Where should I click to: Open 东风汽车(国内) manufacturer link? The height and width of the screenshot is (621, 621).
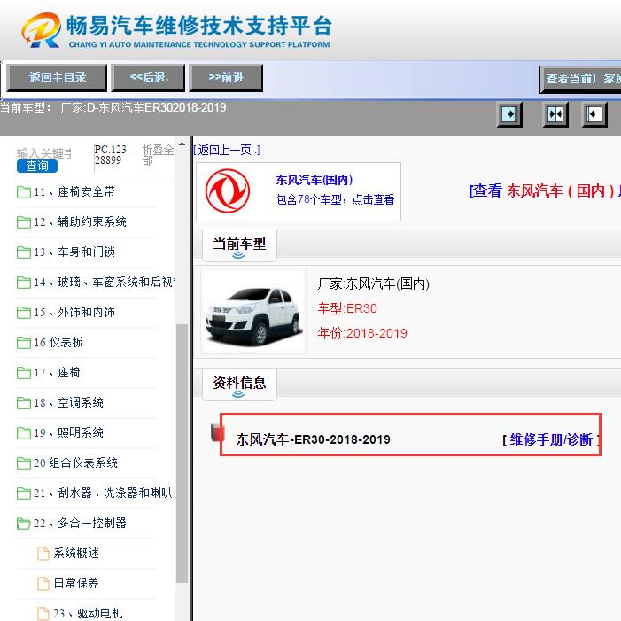[314, 180]
